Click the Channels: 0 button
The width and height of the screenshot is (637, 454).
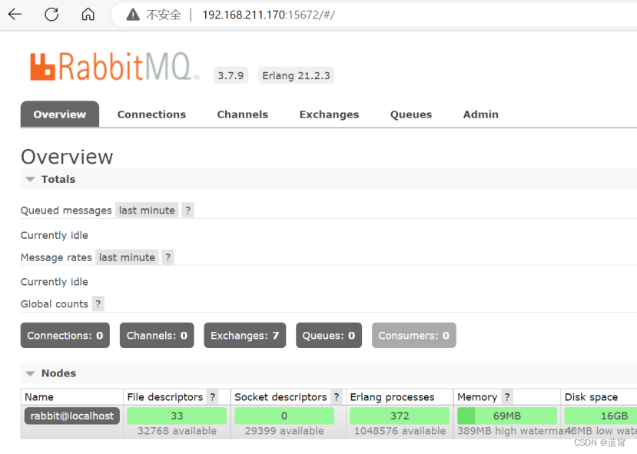pos(157,335)
